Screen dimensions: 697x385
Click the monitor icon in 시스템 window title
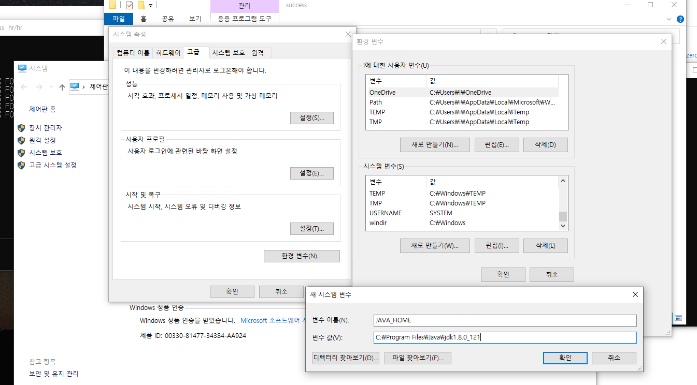[x=22, y=68]
